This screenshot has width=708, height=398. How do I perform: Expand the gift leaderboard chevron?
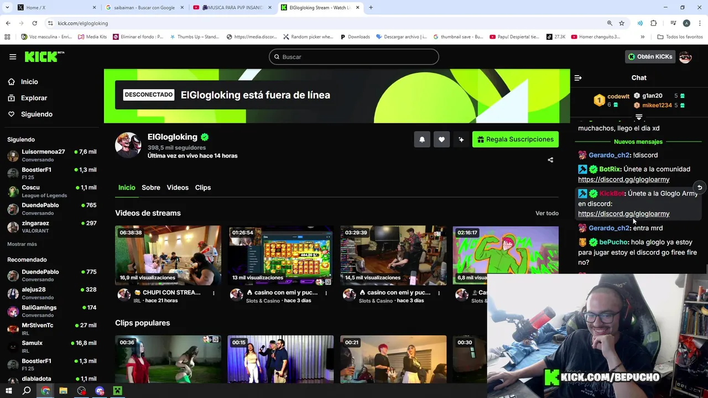(639, 117)
